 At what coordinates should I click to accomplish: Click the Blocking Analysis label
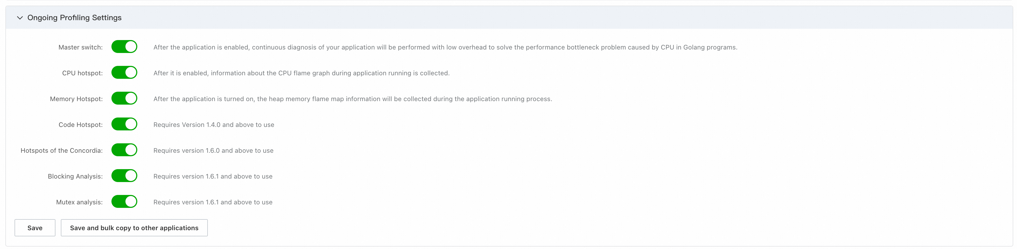75,176
